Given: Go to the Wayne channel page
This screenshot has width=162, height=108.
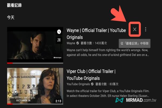Looking at the screenshot, I should (71, 43).
